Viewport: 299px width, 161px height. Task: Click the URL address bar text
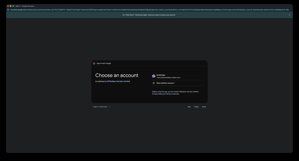click(150, 10)
